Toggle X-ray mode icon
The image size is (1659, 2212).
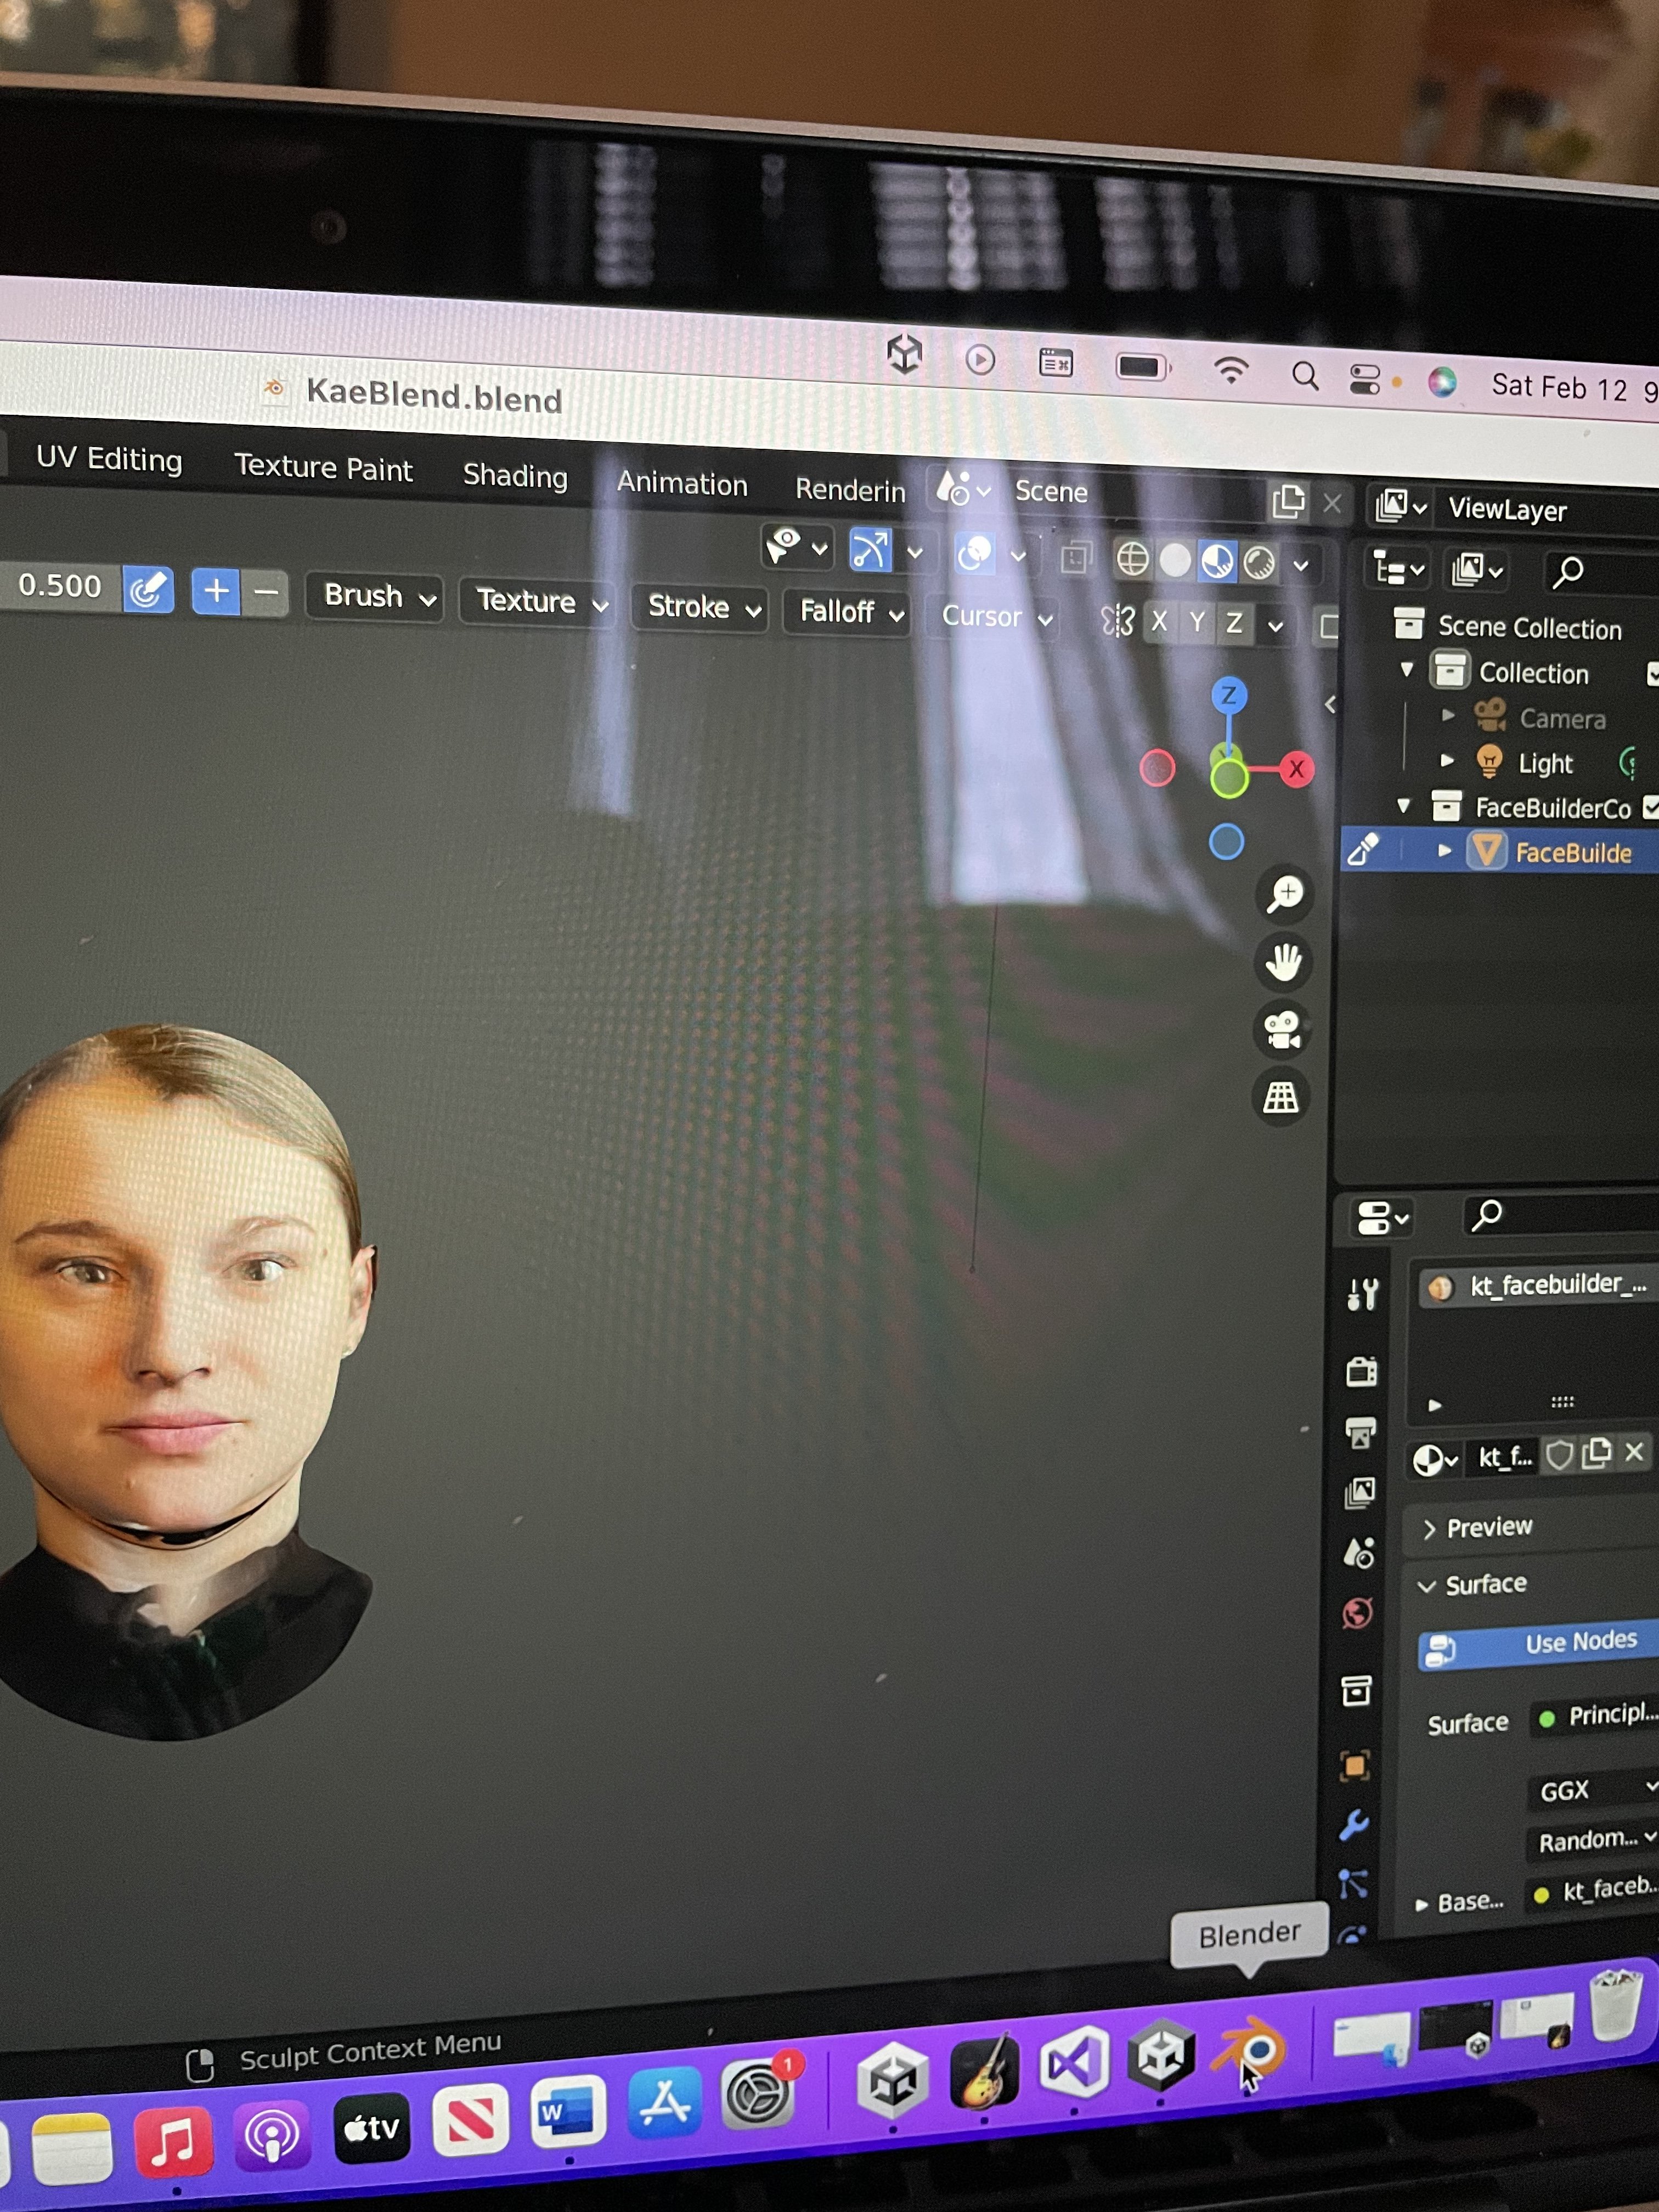click(x=1076, y=557)
